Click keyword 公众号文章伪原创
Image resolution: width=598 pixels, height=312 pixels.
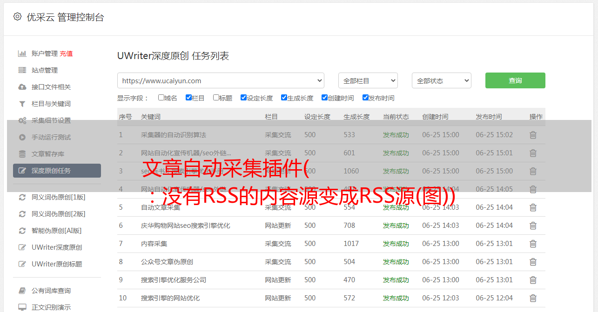167,262
